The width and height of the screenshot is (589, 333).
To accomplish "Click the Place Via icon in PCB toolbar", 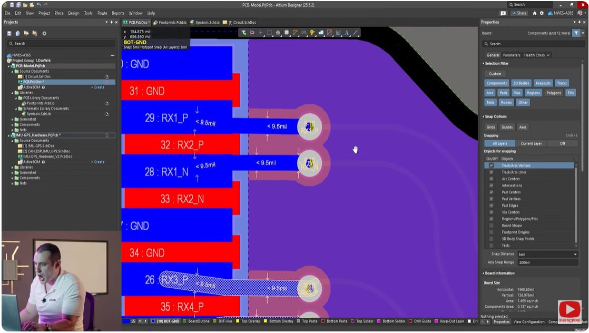I will 312,33.
